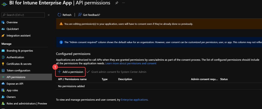Open the ellipsis more options menu
This screenshot has width=262, height=109.
point(124,3)
